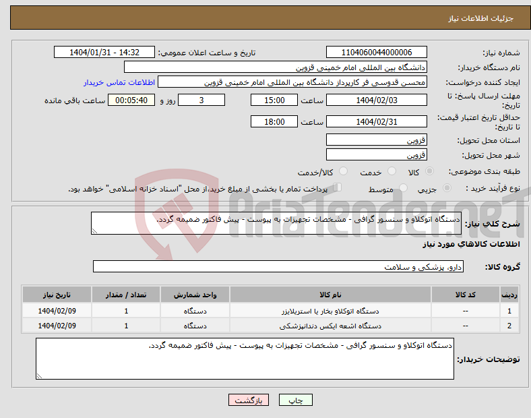This screenshot has width=531, height=418.
Task: Click the request creator name field
Action: (292, 82)
